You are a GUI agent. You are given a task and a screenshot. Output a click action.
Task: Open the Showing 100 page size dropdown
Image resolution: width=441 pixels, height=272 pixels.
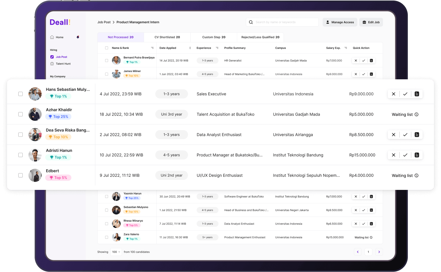(x=116, y=252)
